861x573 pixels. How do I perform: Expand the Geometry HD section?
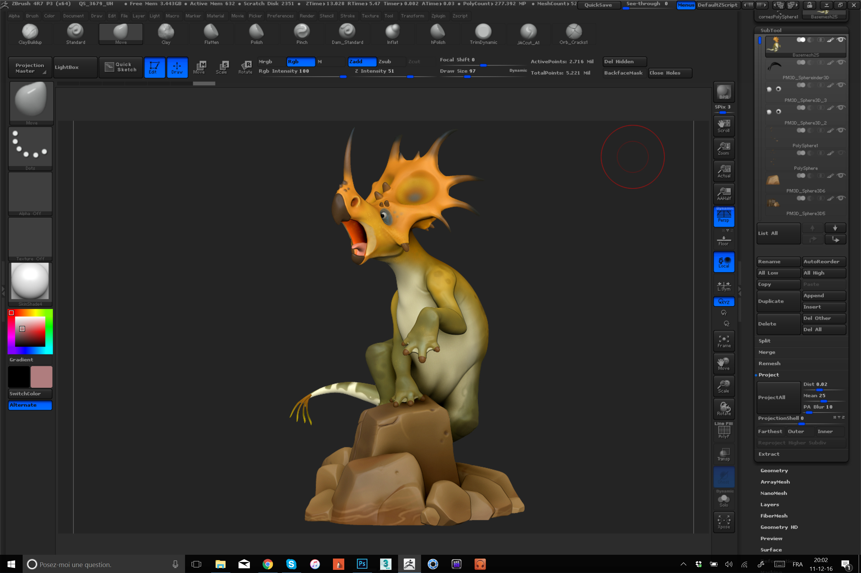click(779, 527)
